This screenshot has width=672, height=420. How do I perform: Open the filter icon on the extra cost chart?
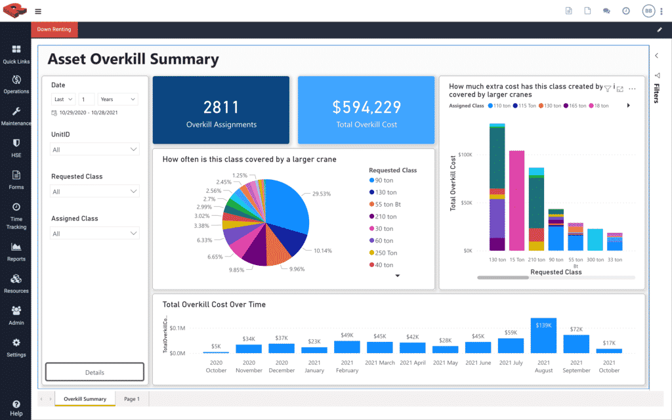pos(608,89)
